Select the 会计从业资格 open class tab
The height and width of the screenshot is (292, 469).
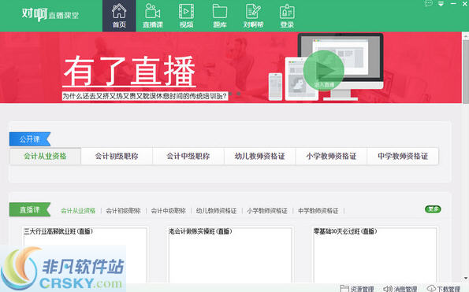[45, 156]
